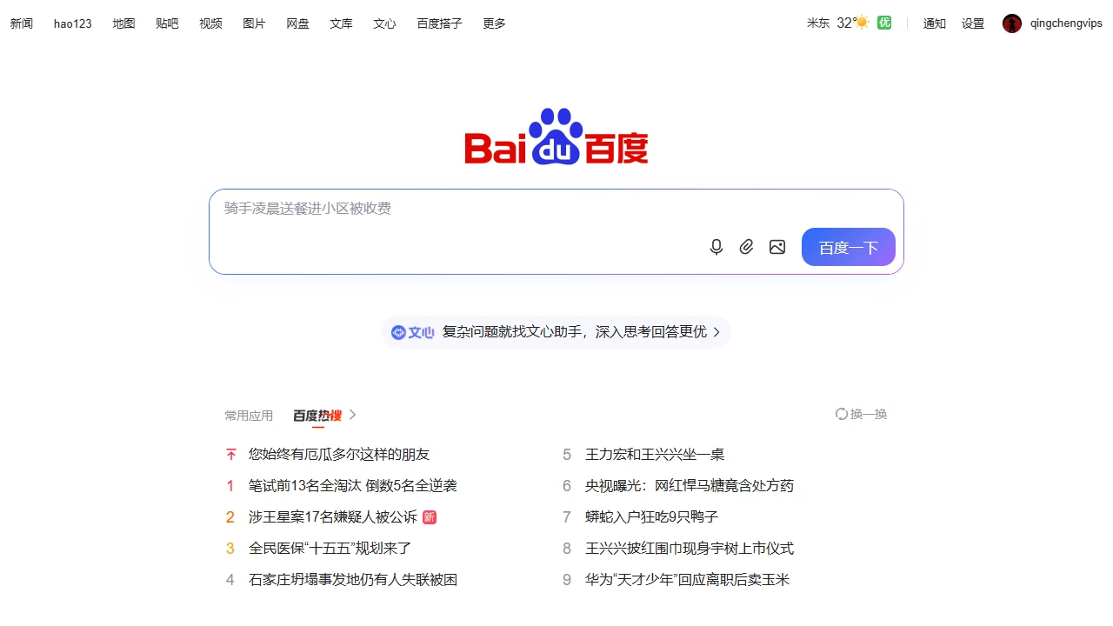Image resolution: width=1113 pixels, height=626 pixels.
Task: Click the qingchengvips username
Action: pos(1066,23)
